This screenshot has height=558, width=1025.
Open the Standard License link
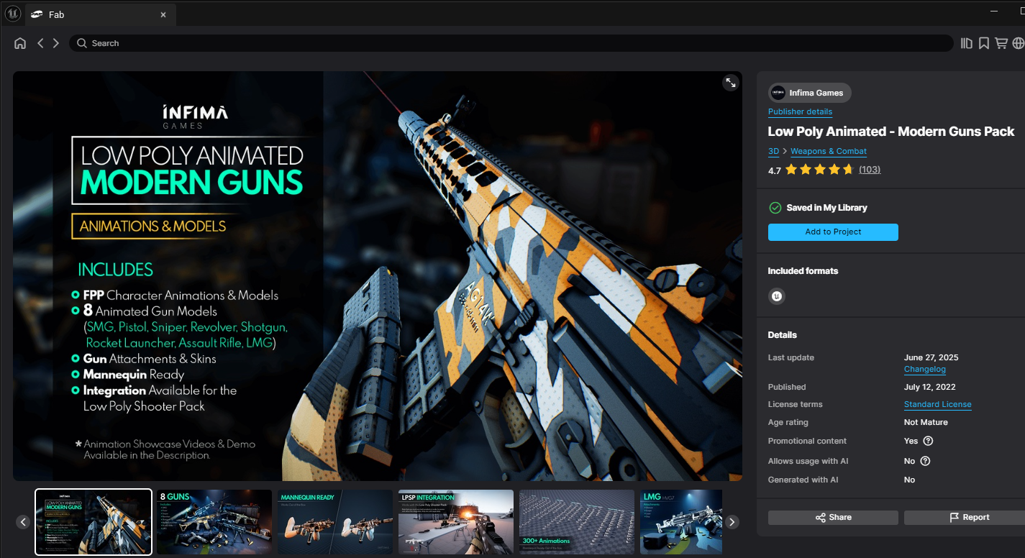[x=937, y=404]
